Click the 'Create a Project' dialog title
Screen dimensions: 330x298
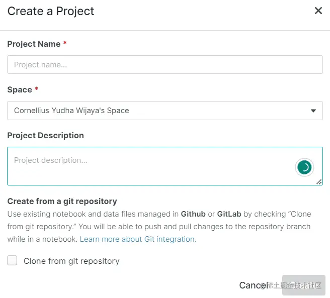tap(50, 11)
